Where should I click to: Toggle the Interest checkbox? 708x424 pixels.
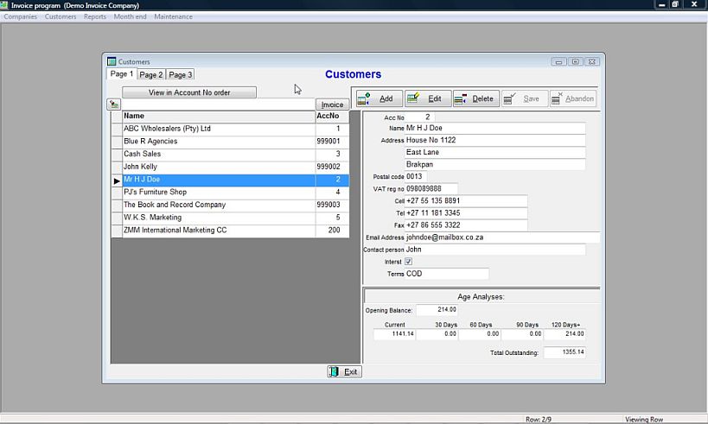pyautogui.click(x=409, y=262)
